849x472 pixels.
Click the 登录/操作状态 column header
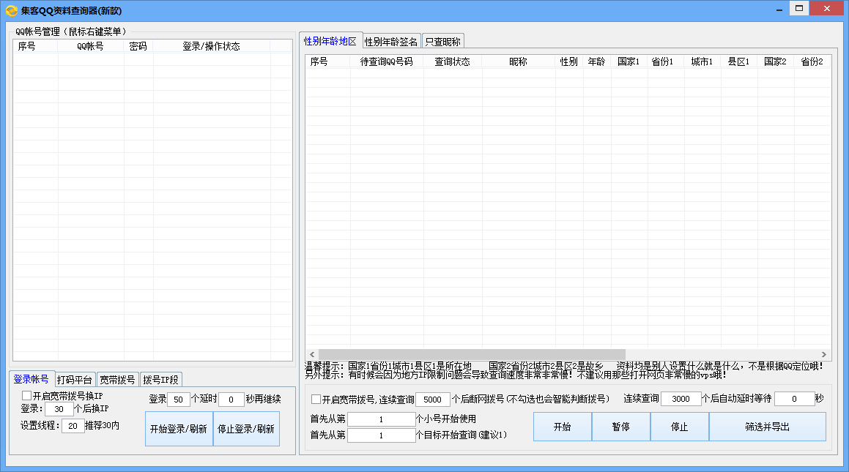tap(211, 47)
